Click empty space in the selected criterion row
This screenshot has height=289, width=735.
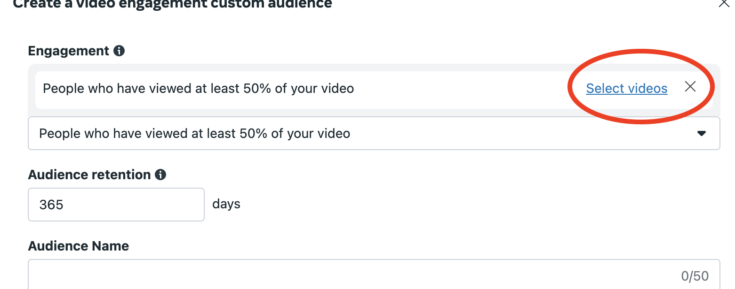click(461, 89)
